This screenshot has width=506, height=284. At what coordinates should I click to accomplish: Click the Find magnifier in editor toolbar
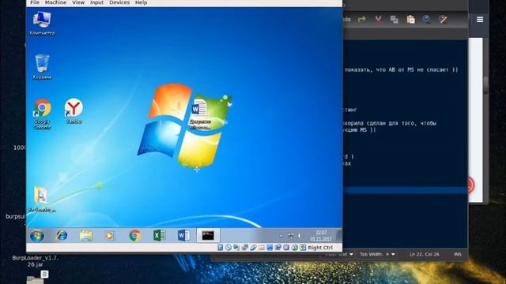427,20
